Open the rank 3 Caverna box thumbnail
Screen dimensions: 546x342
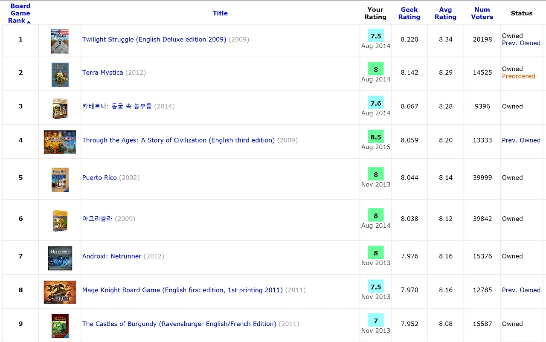60,108
